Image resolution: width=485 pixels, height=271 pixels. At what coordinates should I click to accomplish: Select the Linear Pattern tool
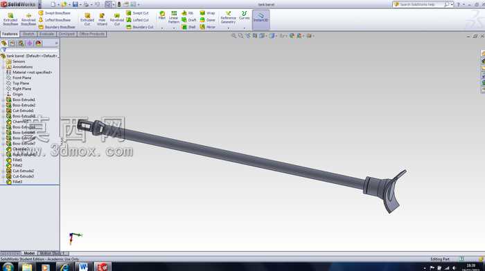pyautogui.click(x=173, y=17)
